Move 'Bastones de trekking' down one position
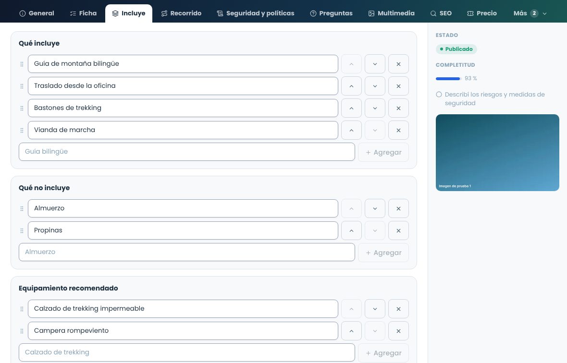The height and width of the screenshot is (363, 567). [x=375, y=108]
